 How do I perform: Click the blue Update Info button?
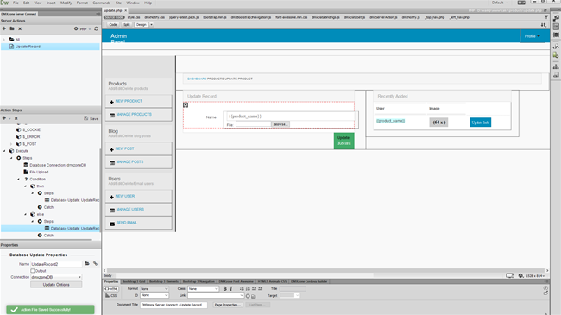pyautogui.click(x=480, y=123)
